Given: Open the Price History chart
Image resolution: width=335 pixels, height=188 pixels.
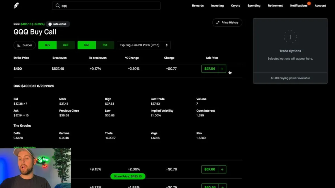Looking at the screenshot, I should [227, 23].
